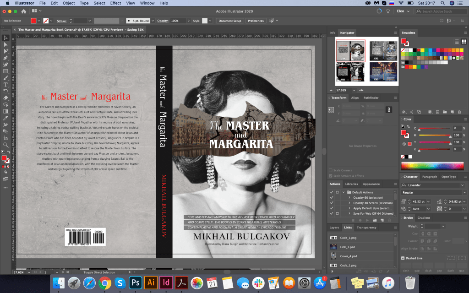The height and width of the screenshot is (293, 469).
Task: Select the Pen tool
Action: [5, 58]
